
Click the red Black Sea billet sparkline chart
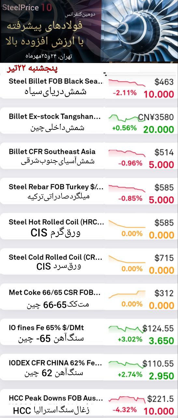(x=127, y=82)
